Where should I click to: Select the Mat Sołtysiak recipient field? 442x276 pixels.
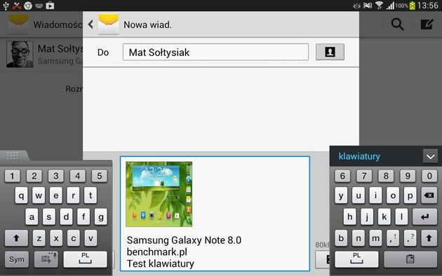click(x=215, y=52)
